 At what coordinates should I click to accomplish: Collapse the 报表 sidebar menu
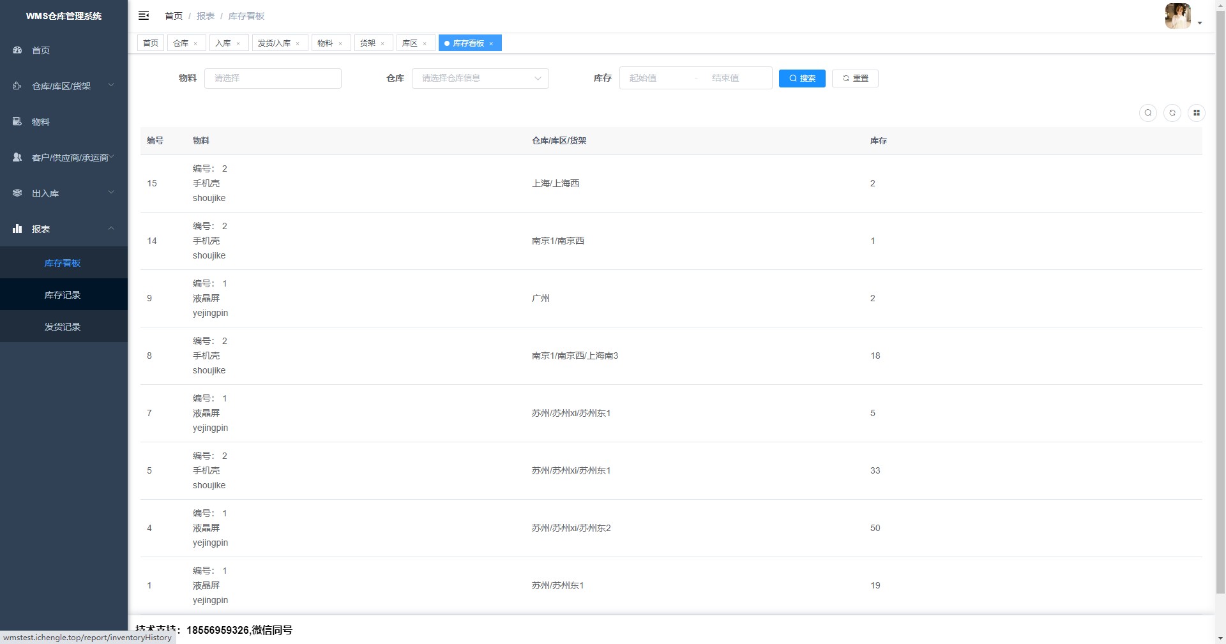coord(111,228)
